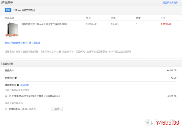Click the 运费合计 label
The height and width of the screenshot is (127, 182).
[9, 78]
